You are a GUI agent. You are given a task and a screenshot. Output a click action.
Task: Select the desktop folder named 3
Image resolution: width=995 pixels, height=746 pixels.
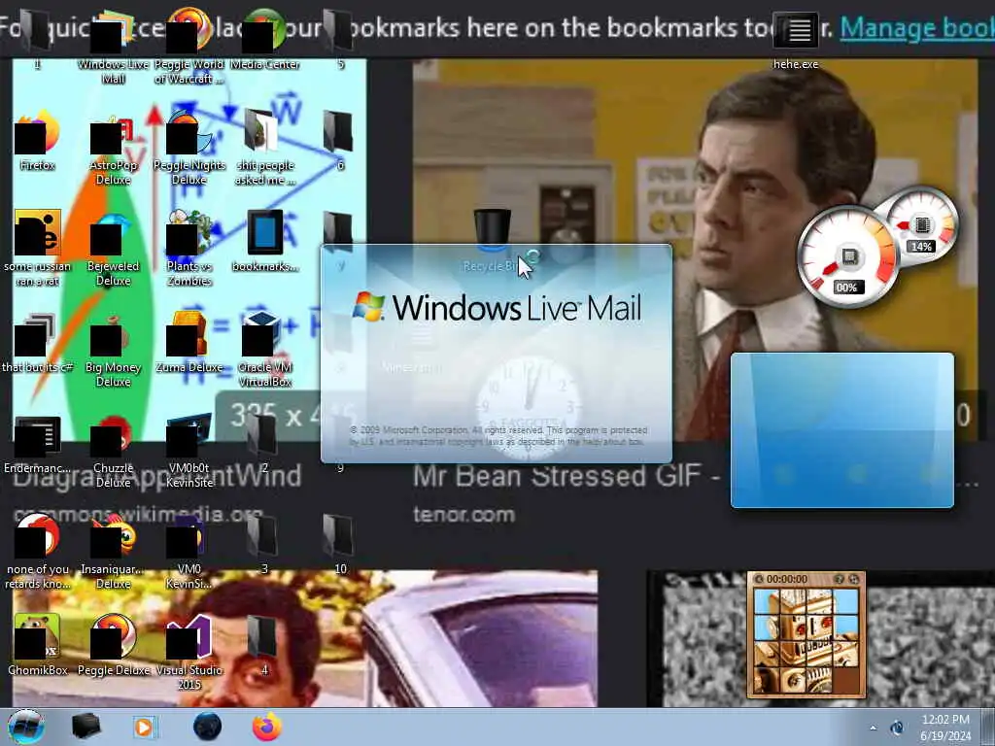263,544
